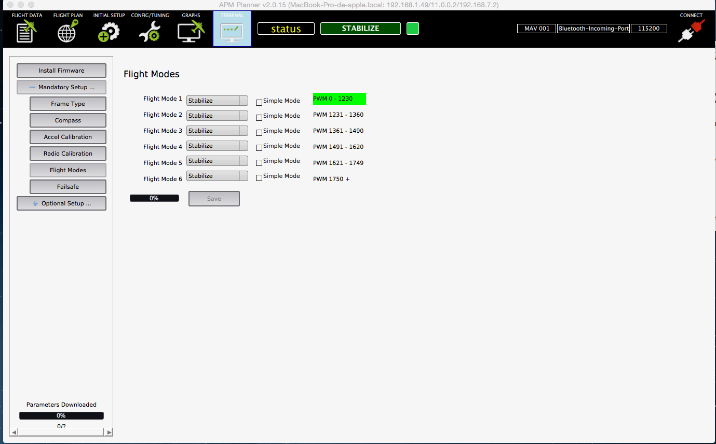Toggle Simple Mode checkbox for Flight Mode 3

[259, 133]
